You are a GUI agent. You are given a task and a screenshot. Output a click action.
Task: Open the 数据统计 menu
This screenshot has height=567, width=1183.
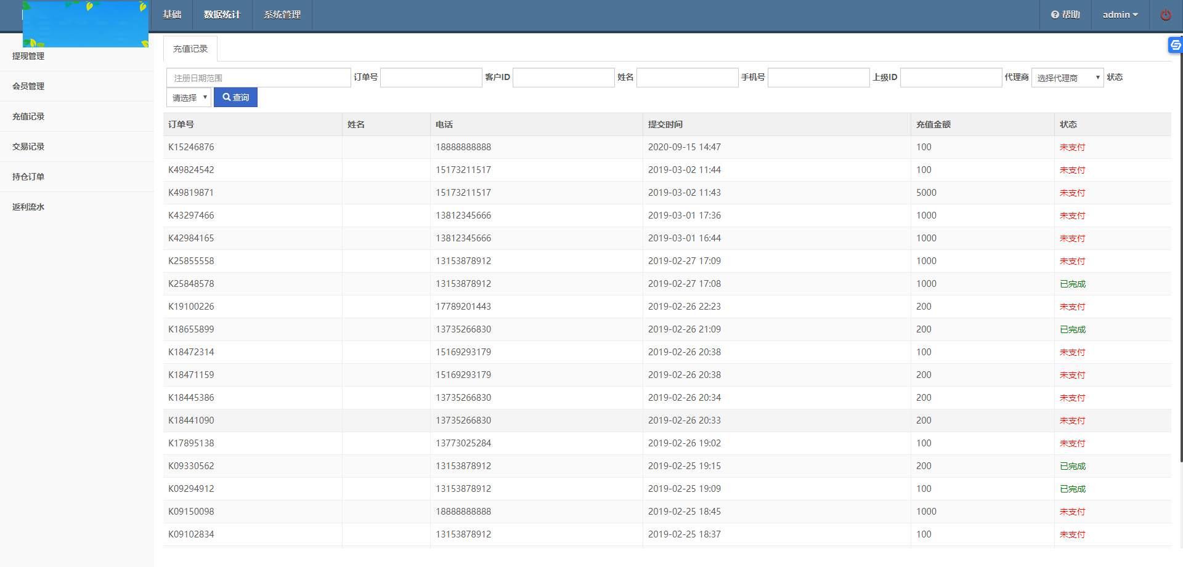pyautogui.click(x=222, y=15)
